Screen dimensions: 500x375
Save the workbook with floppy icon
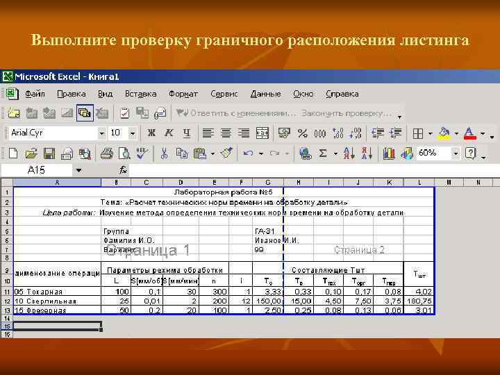(49, 153)
